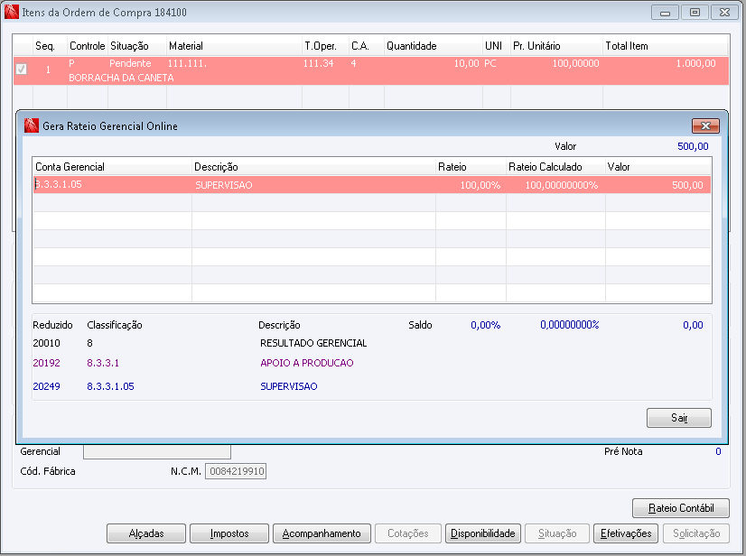Viewport: 746px width, 556px height.
Task: Click the Rateio 100,00% cell
Action: pyautogui.click(x=471, y=184)
